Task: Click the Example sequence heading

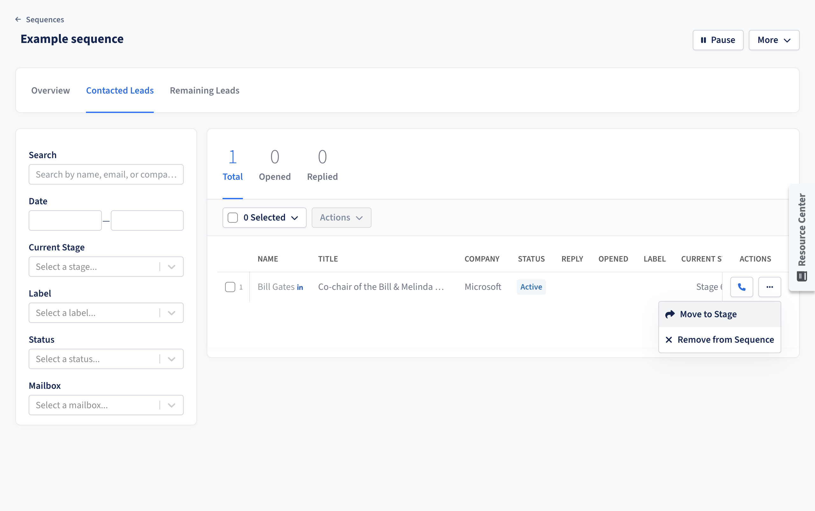Action: (72, 39)
